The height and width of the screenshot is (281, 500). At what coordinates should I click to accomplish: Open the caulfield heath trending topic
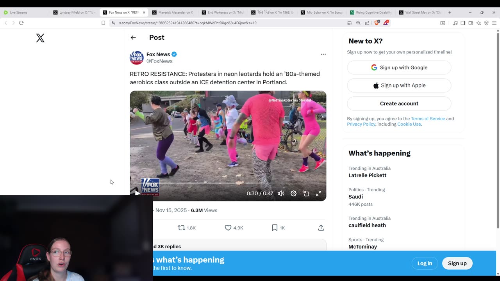(367, 225)
